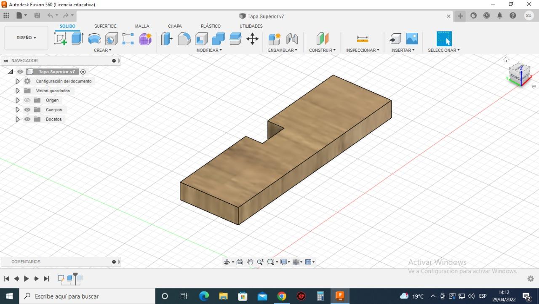Click the Extrude tool icon
This screenshot has width=539, height=304.
pos(77,39)
